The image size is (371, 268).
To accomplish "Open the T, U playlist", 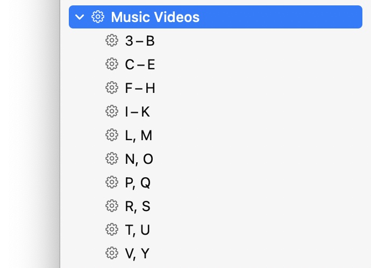I will click(x=137, y=230).
